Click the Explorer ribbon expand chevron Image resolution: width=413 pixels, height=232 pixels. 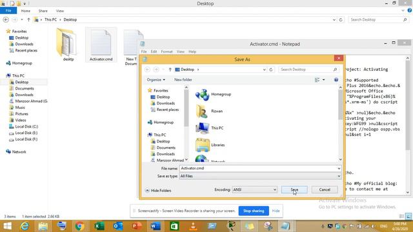pos(403,10)
